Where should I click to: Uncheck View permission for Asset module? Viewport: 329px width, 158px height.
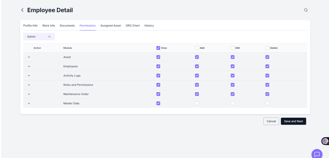click(x=158, y=57)
